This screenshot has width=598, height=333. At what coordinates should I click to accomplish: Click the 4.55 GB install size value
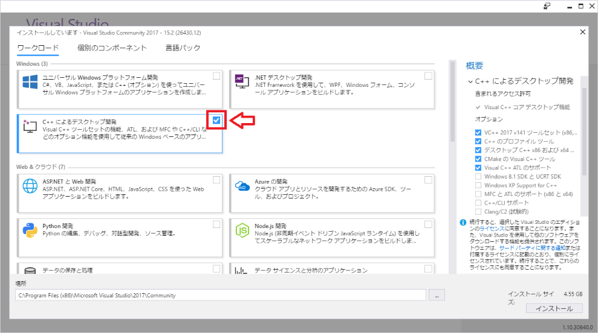[x=573, y=294]
